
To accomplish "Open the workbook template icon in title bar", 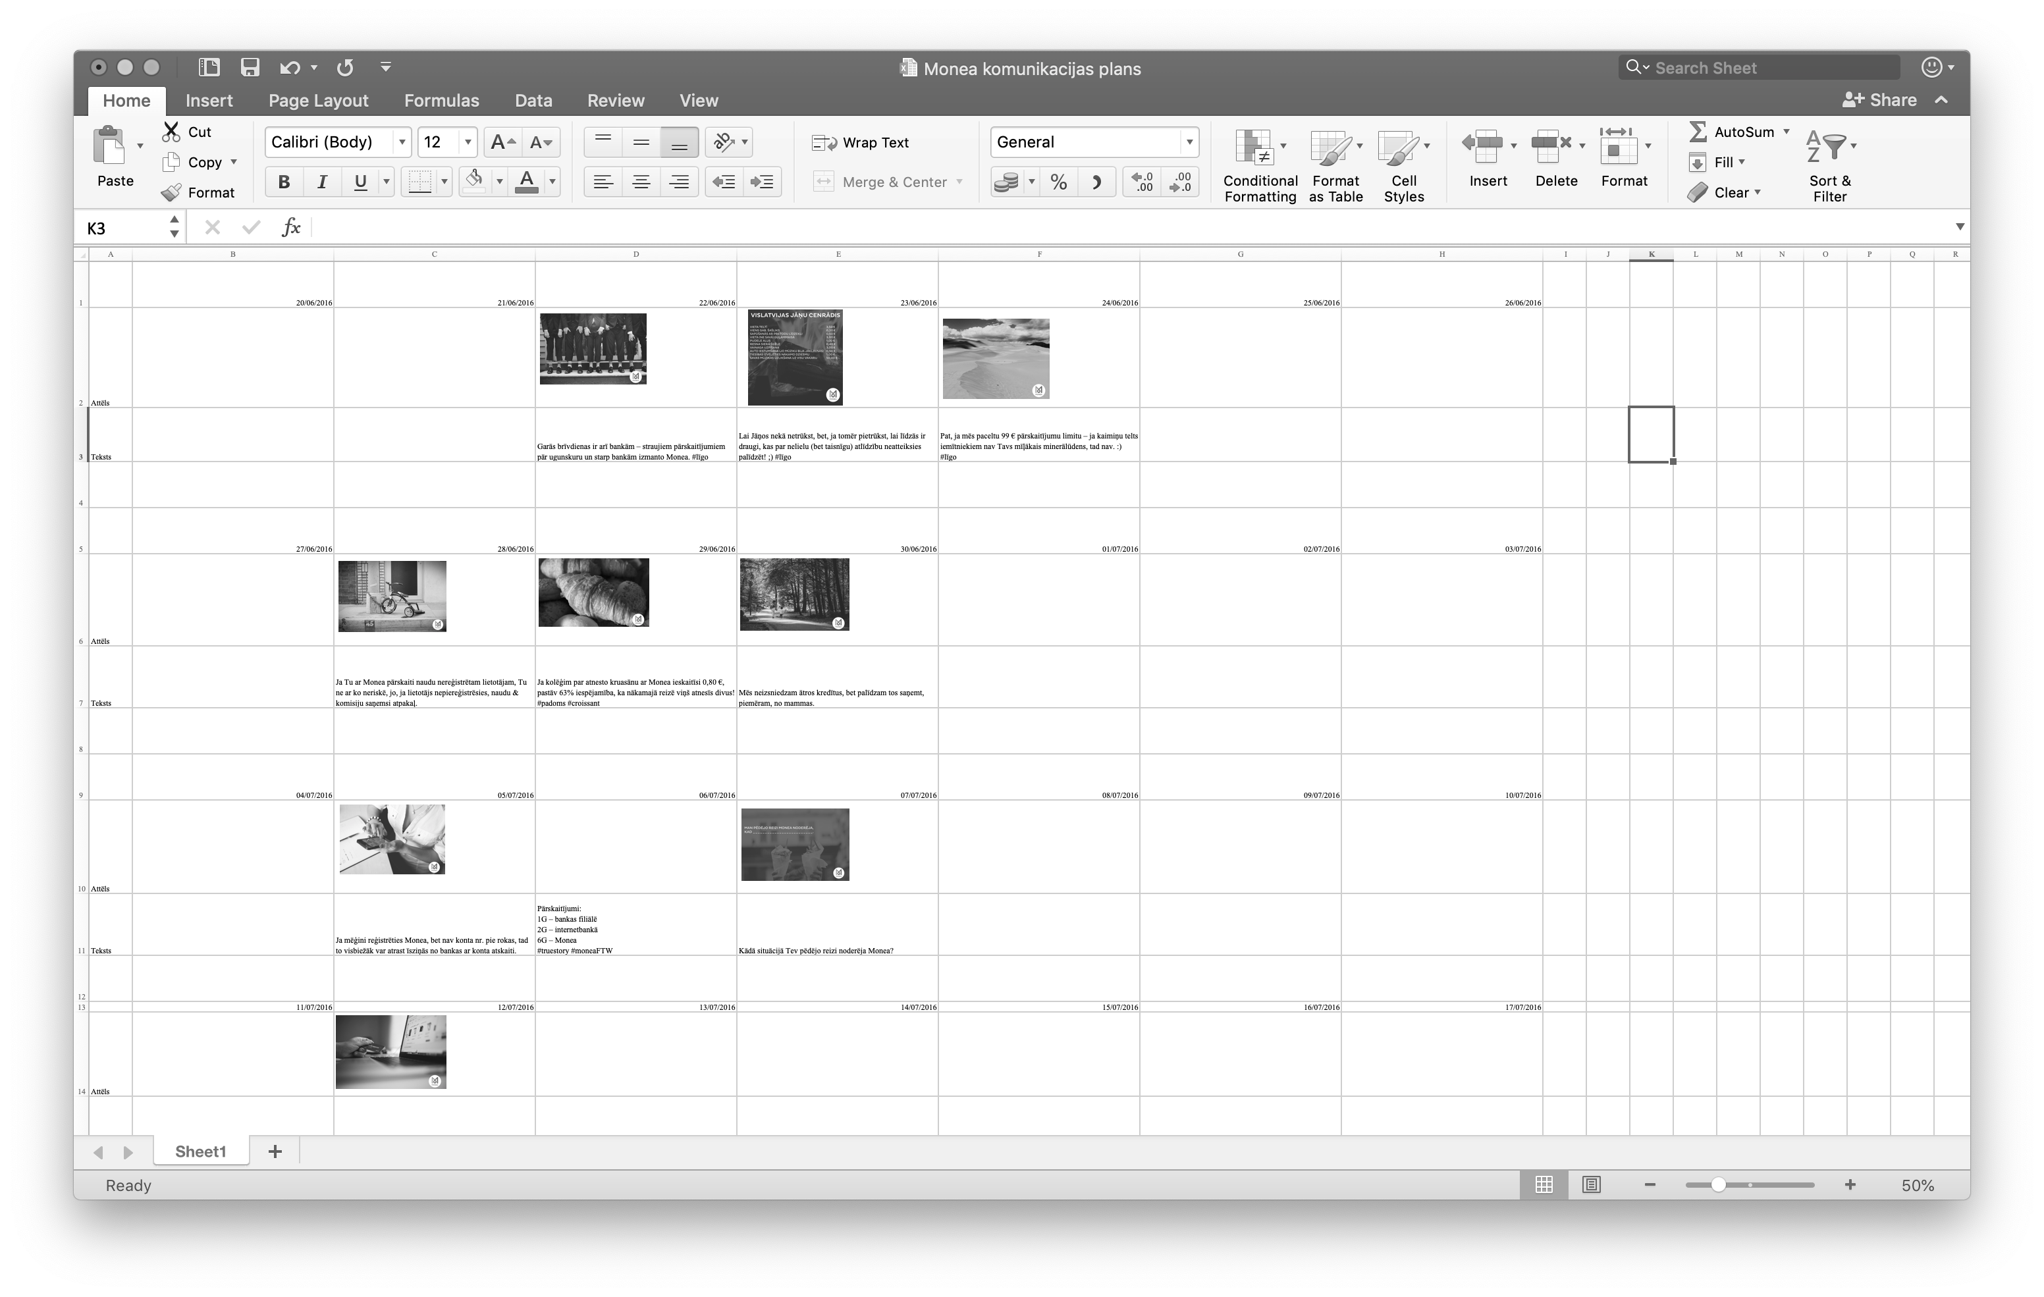I will pos(209,67).
